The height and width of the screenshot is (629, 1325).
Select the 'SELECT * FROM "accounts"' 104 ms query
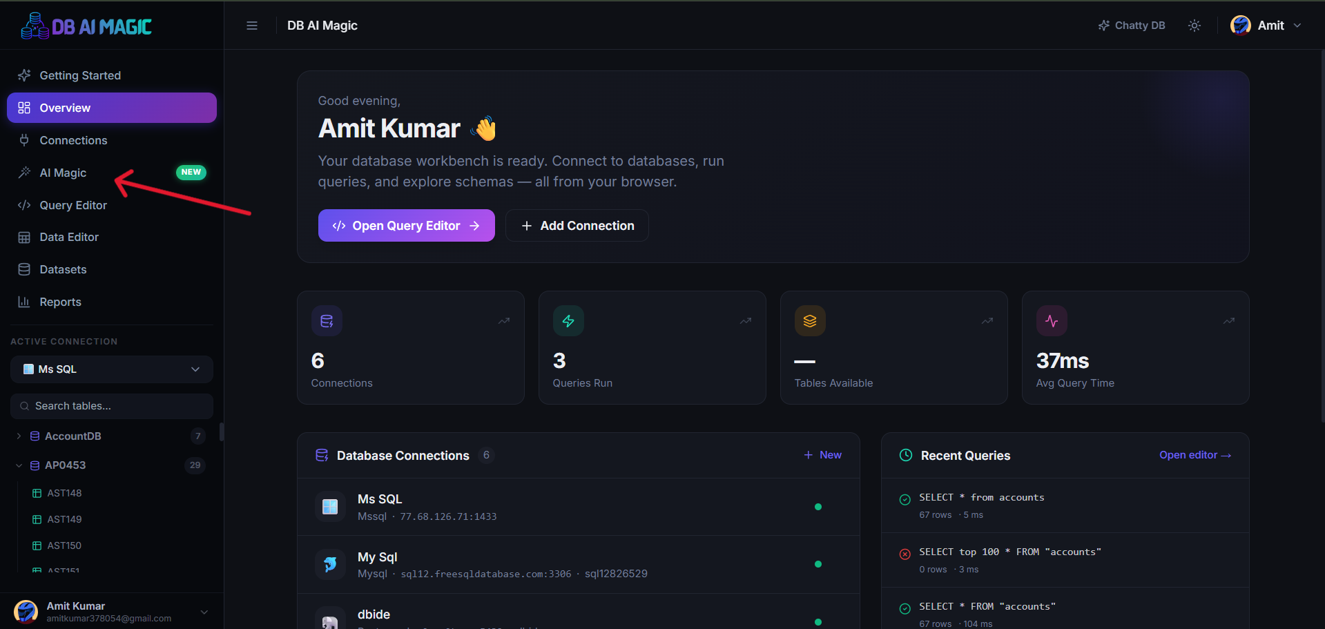1065,610
